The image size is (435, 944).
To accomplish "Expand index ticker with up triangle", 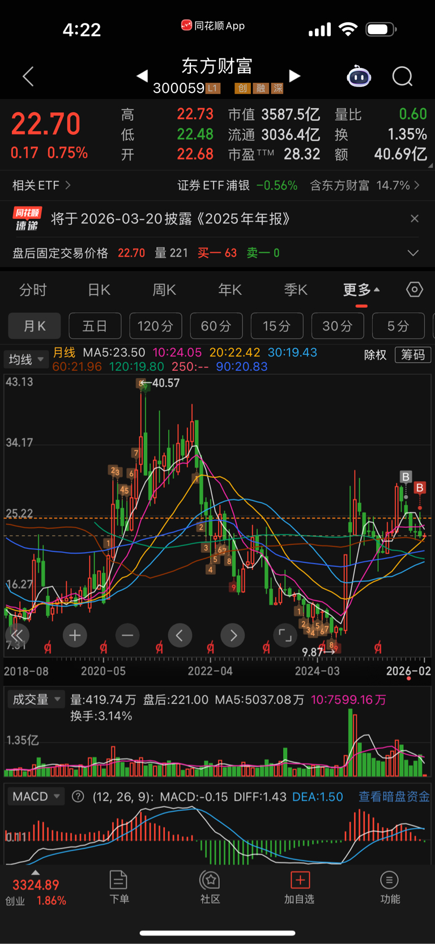I will pyautogui.click(x=36, y=873).
